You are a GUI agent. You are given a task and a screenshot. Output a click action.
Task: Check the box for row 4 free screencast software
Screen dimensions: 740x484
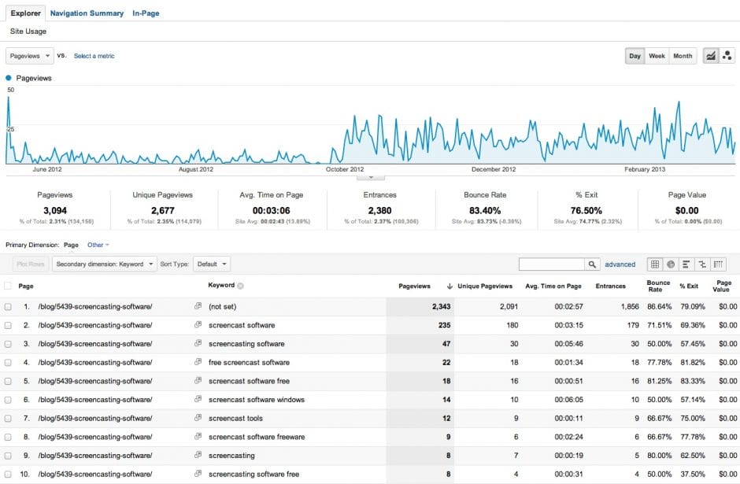click(x=8, y=362)
